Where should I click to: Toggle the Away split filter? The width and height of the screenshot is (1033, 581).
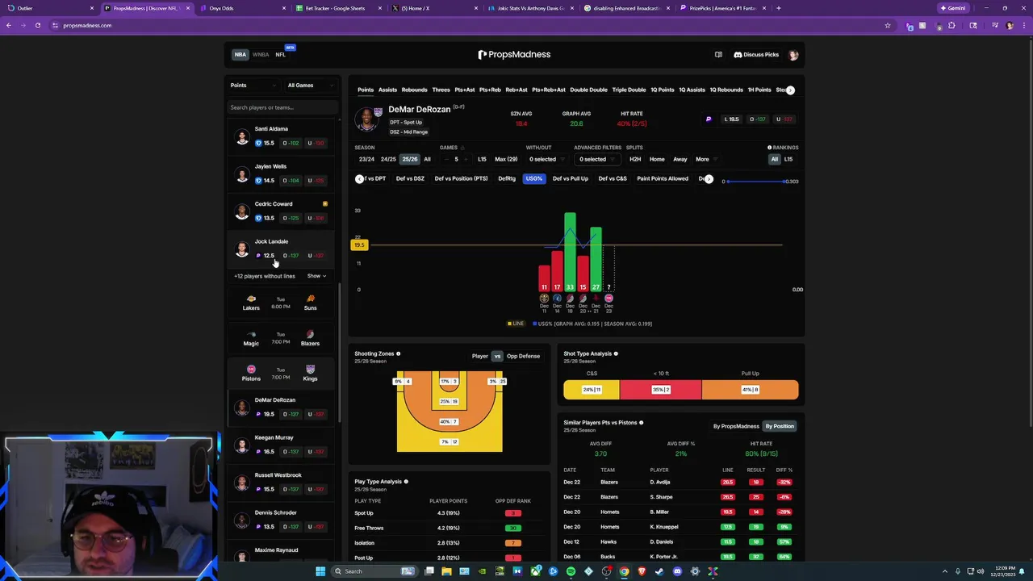[680, 159]
